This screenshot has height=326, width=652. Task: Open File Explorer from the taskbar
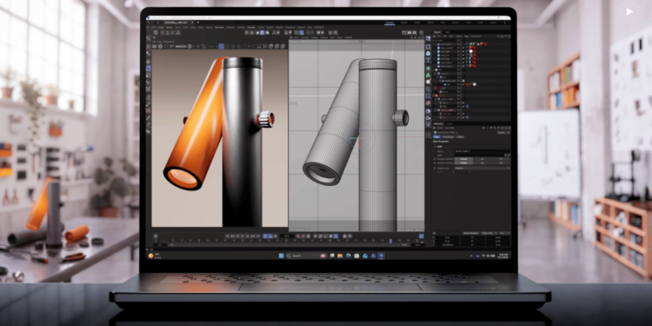click(340, 256)
